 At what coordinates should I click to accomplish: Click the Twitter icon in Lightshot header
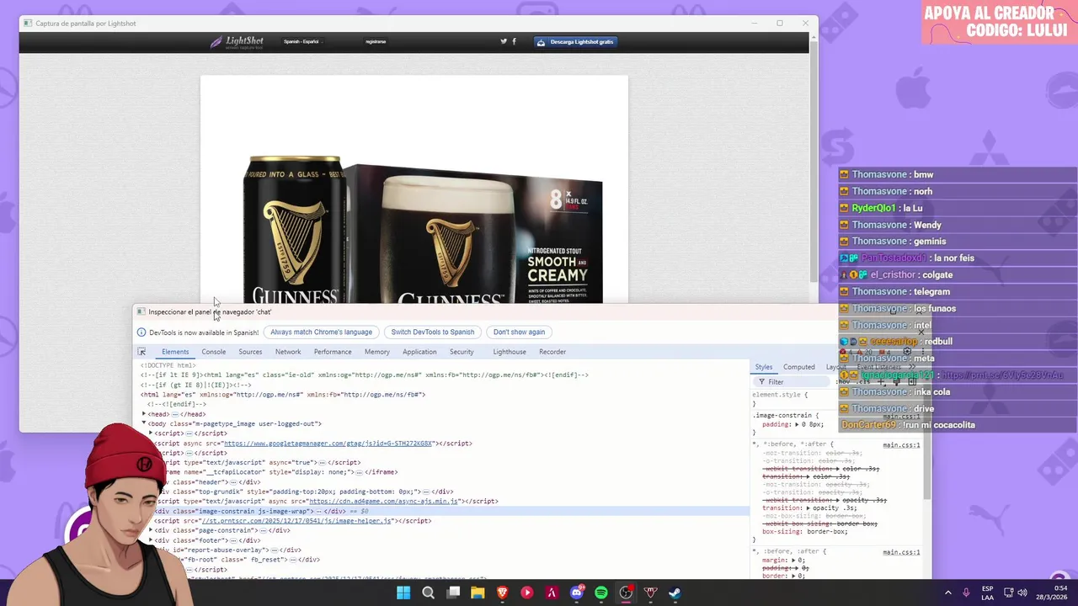(x=504, y=41)
